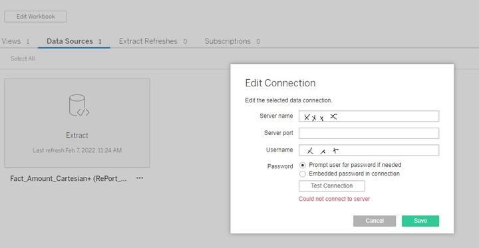Focus the Username input field
The height and width of the screenshot is (248, 479).
click(369, 150)
